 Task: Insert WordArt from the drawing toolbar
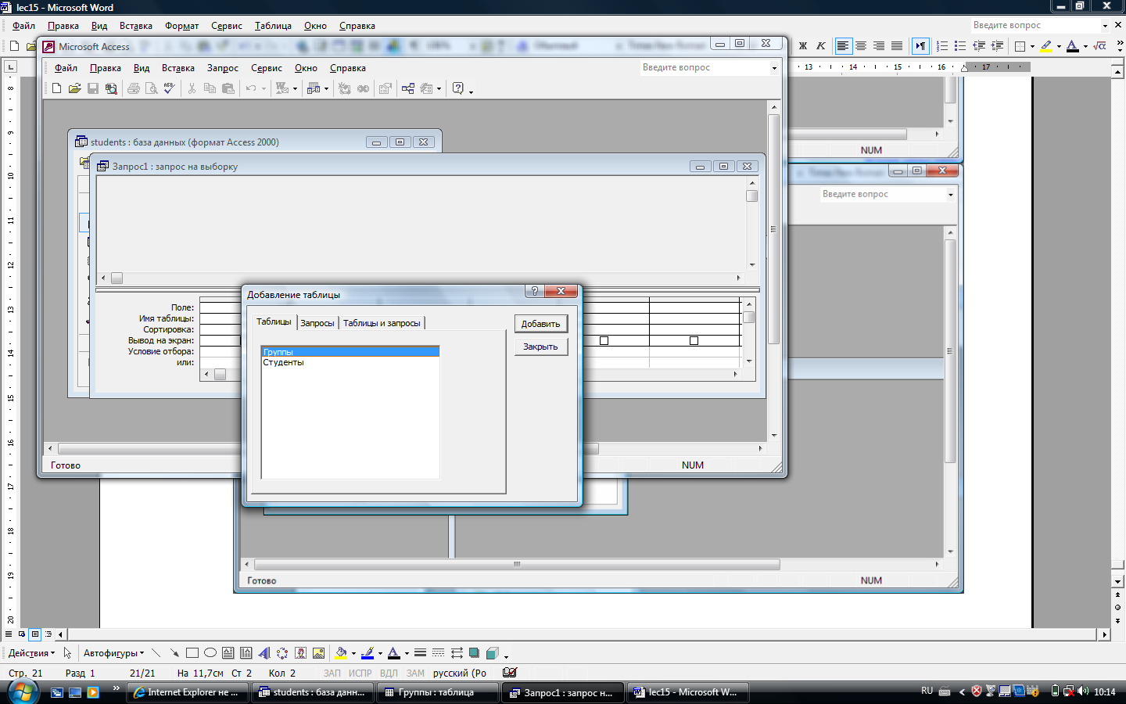click(x=264, y=652)
